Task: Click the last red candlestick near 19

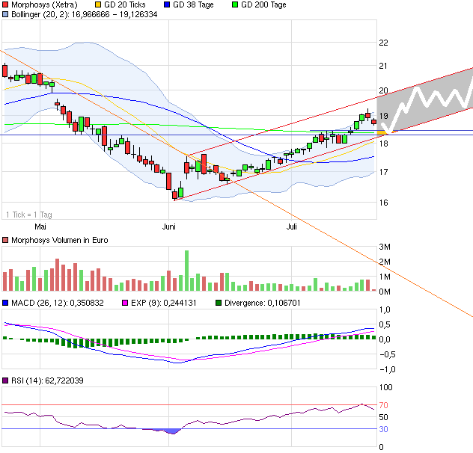Action: pyautogui.click(x=374, y=122)
